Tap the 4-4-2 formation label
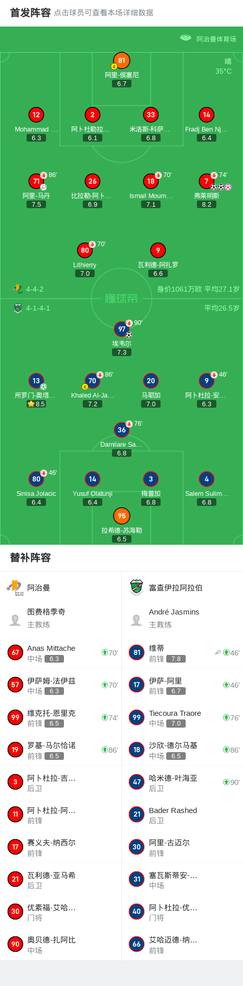The width and height of the screenshot is (243, 986). (35, 289)
